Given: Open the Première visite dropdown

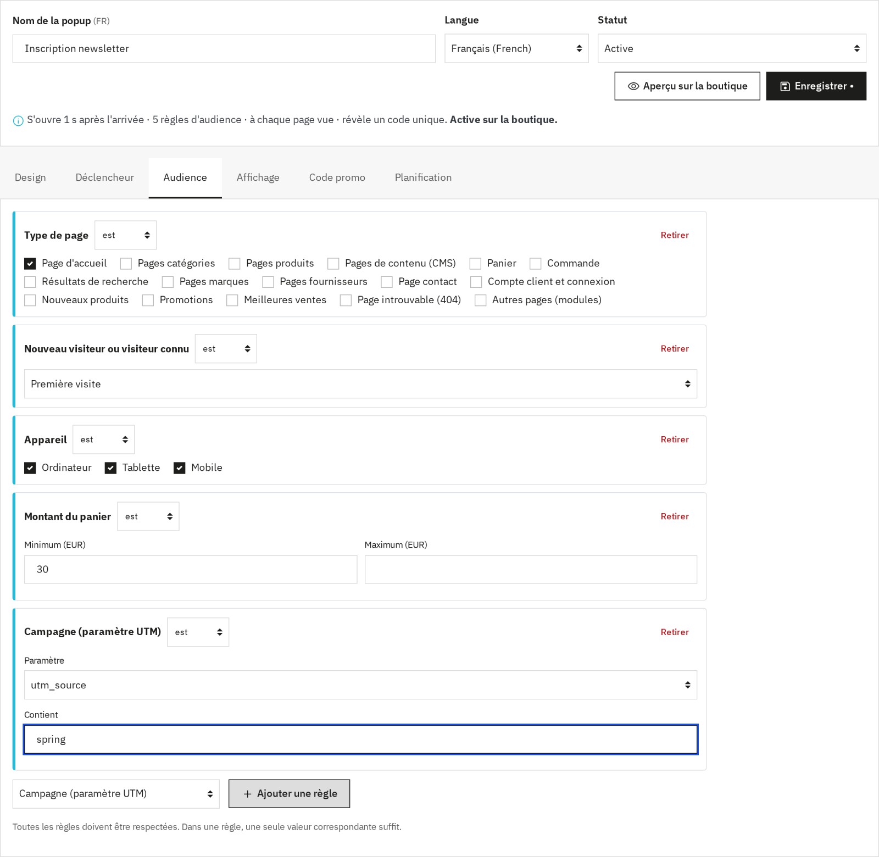Looking at the screenshot, I should tap(360, 384).
